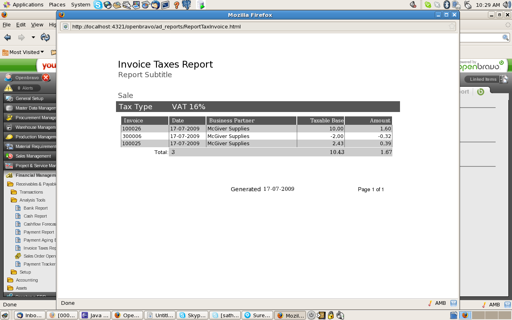Click the help question mark launcher

(176, 5)
